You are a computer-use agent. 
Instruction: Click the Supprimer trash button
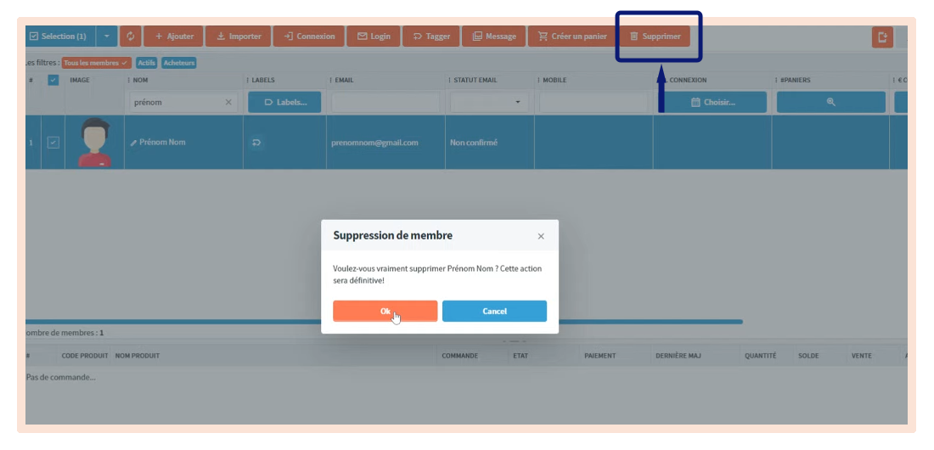(655, 37)
